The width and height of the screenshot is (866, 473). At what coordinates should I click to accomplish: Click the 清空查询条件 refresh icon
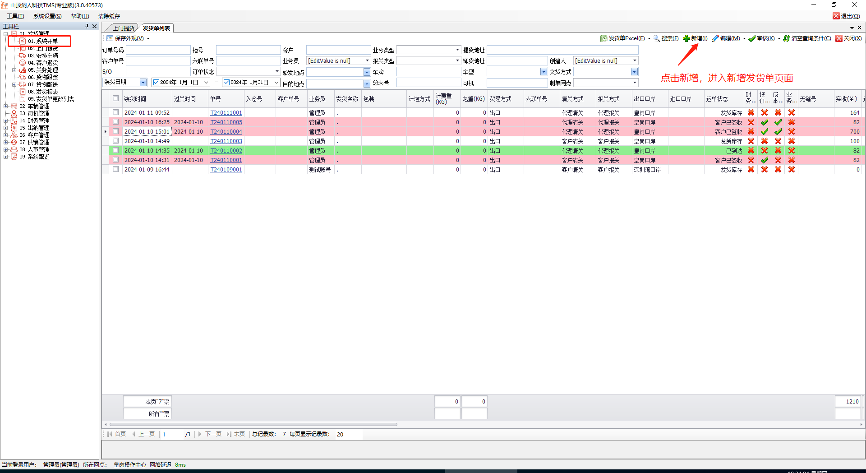point(787,38)
